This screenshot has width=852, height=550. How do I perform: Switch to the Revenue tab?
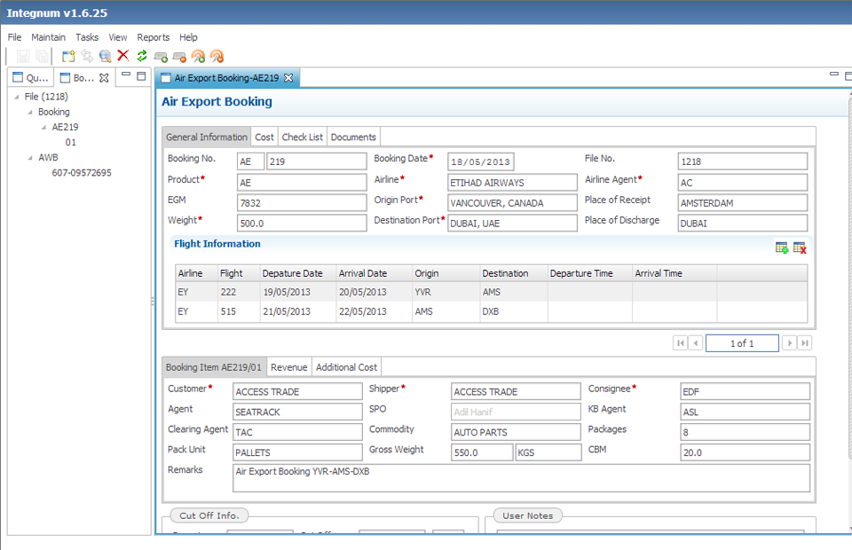288,367
